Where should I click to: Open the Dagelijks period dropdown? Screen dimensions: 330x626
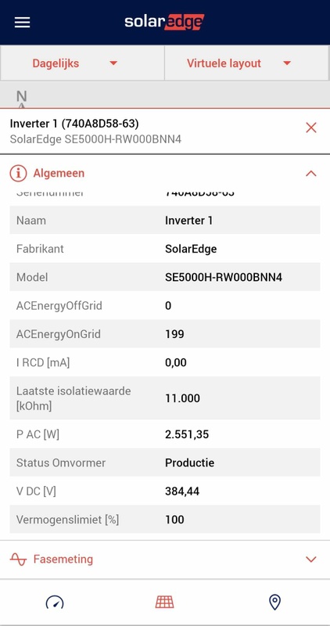(83, 63)
